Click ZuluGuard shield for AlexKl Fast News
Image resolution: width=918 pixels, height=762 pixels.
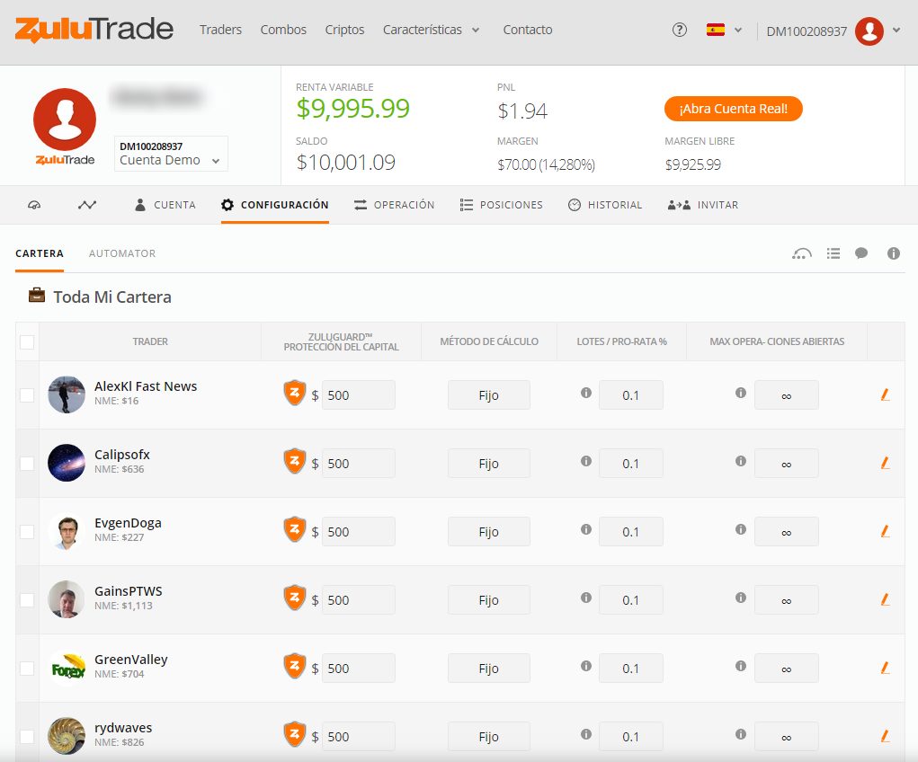295,394
